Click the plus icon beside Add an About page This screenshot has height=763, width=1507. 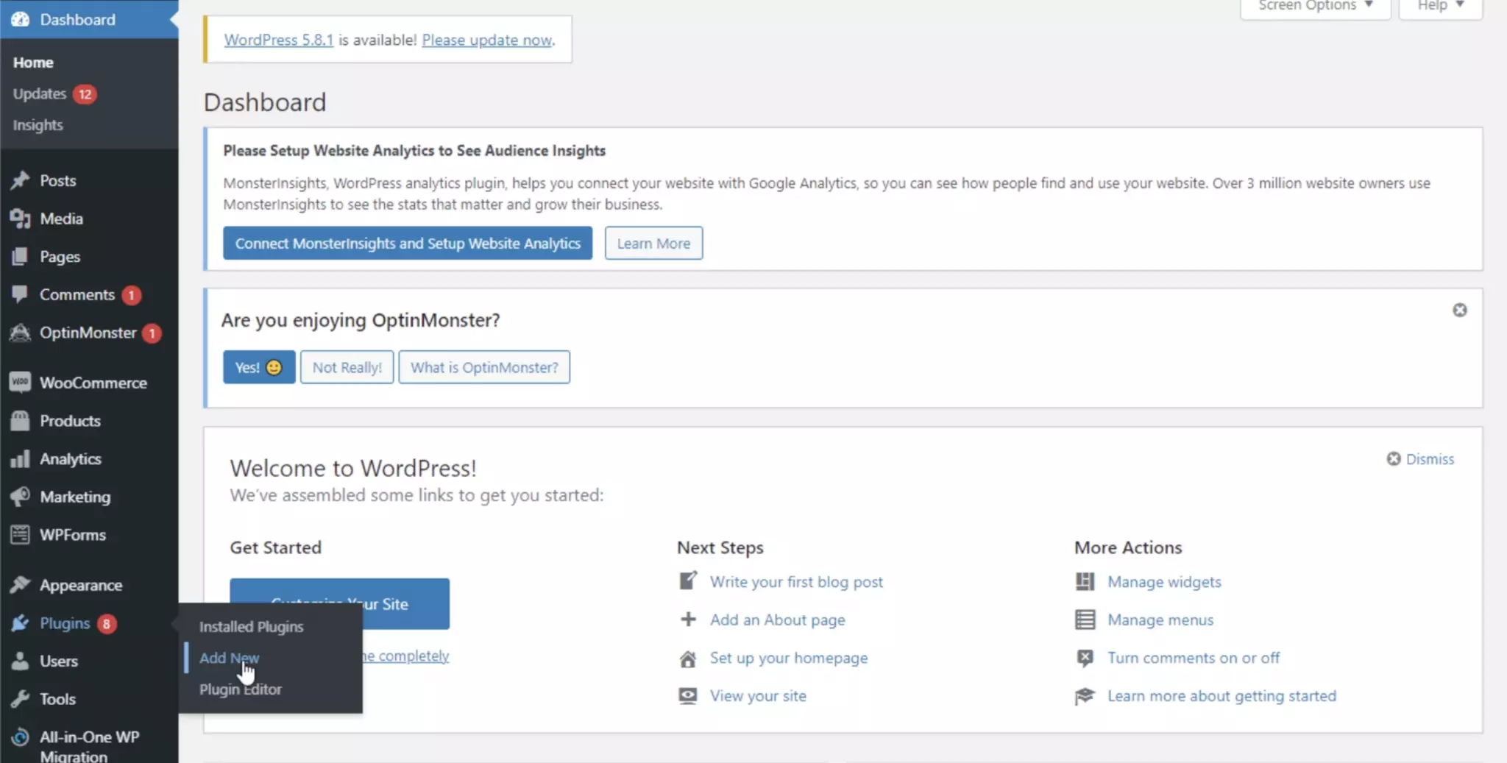point(688,620)
